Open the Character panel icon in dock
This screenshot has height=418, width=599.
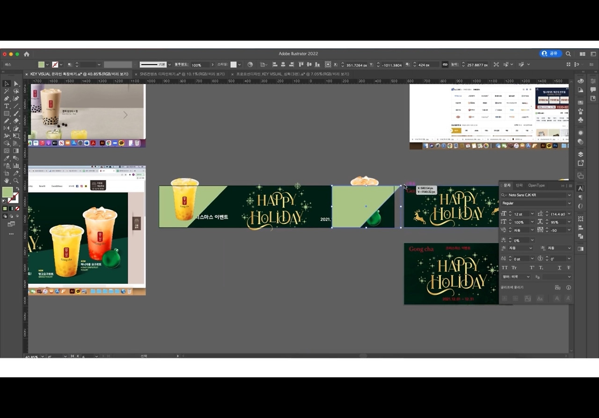[x=581, y=188]
